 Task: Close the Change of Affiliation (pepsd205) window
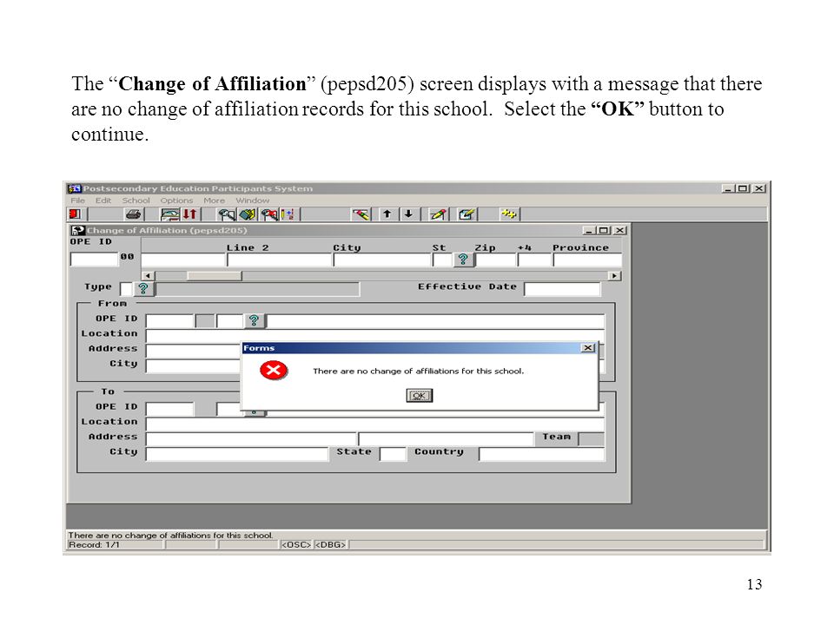pyautogui.click(x=619, y=230)
